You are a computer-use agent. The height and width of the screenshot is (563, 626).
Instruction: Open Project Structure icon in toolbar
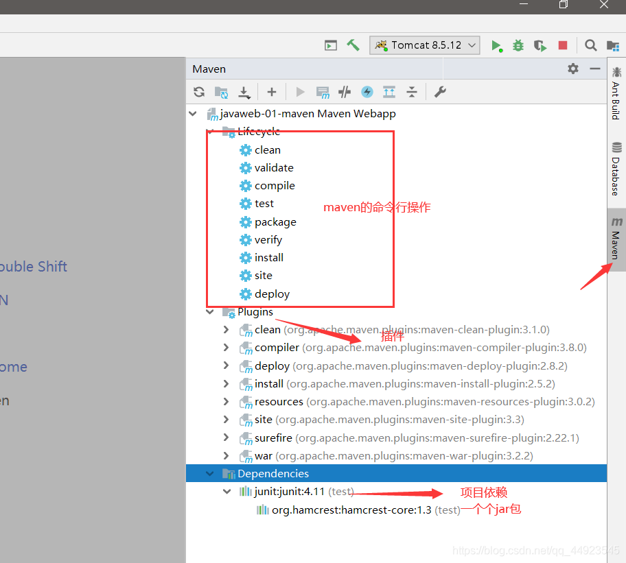coord(613,45)
